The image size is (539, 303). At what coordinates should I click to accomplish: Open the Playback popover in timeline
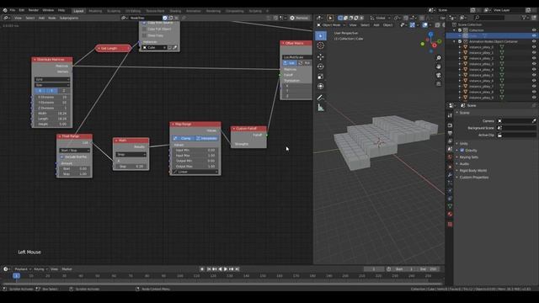[x=23, y=269]
